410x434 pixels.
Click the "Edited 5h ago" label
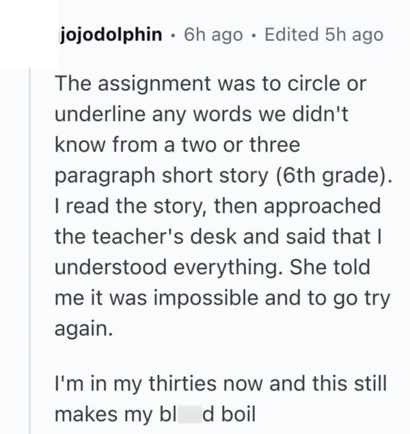324,35
